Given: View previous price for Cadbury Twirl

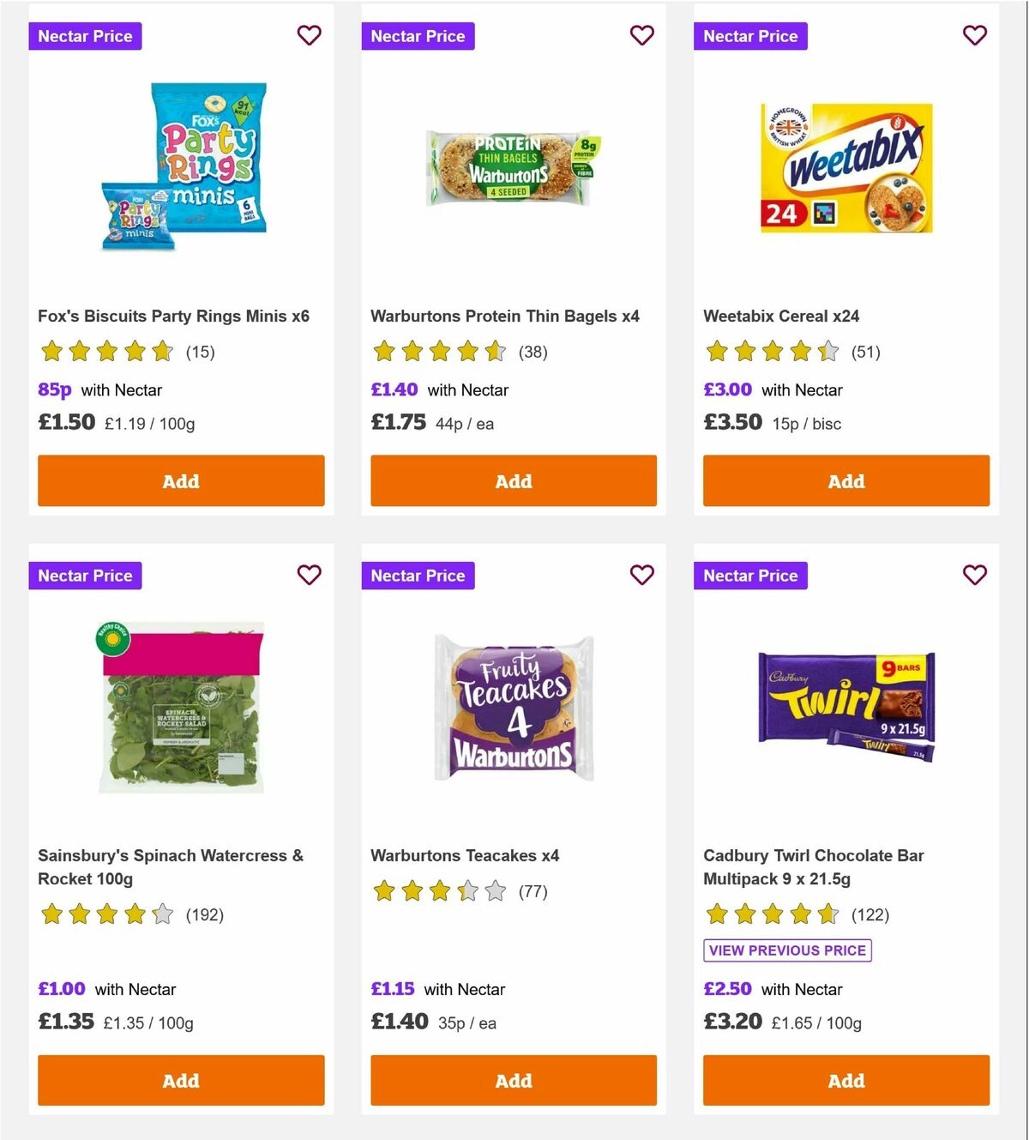Looking at the screenshot, I should [786, 950].
